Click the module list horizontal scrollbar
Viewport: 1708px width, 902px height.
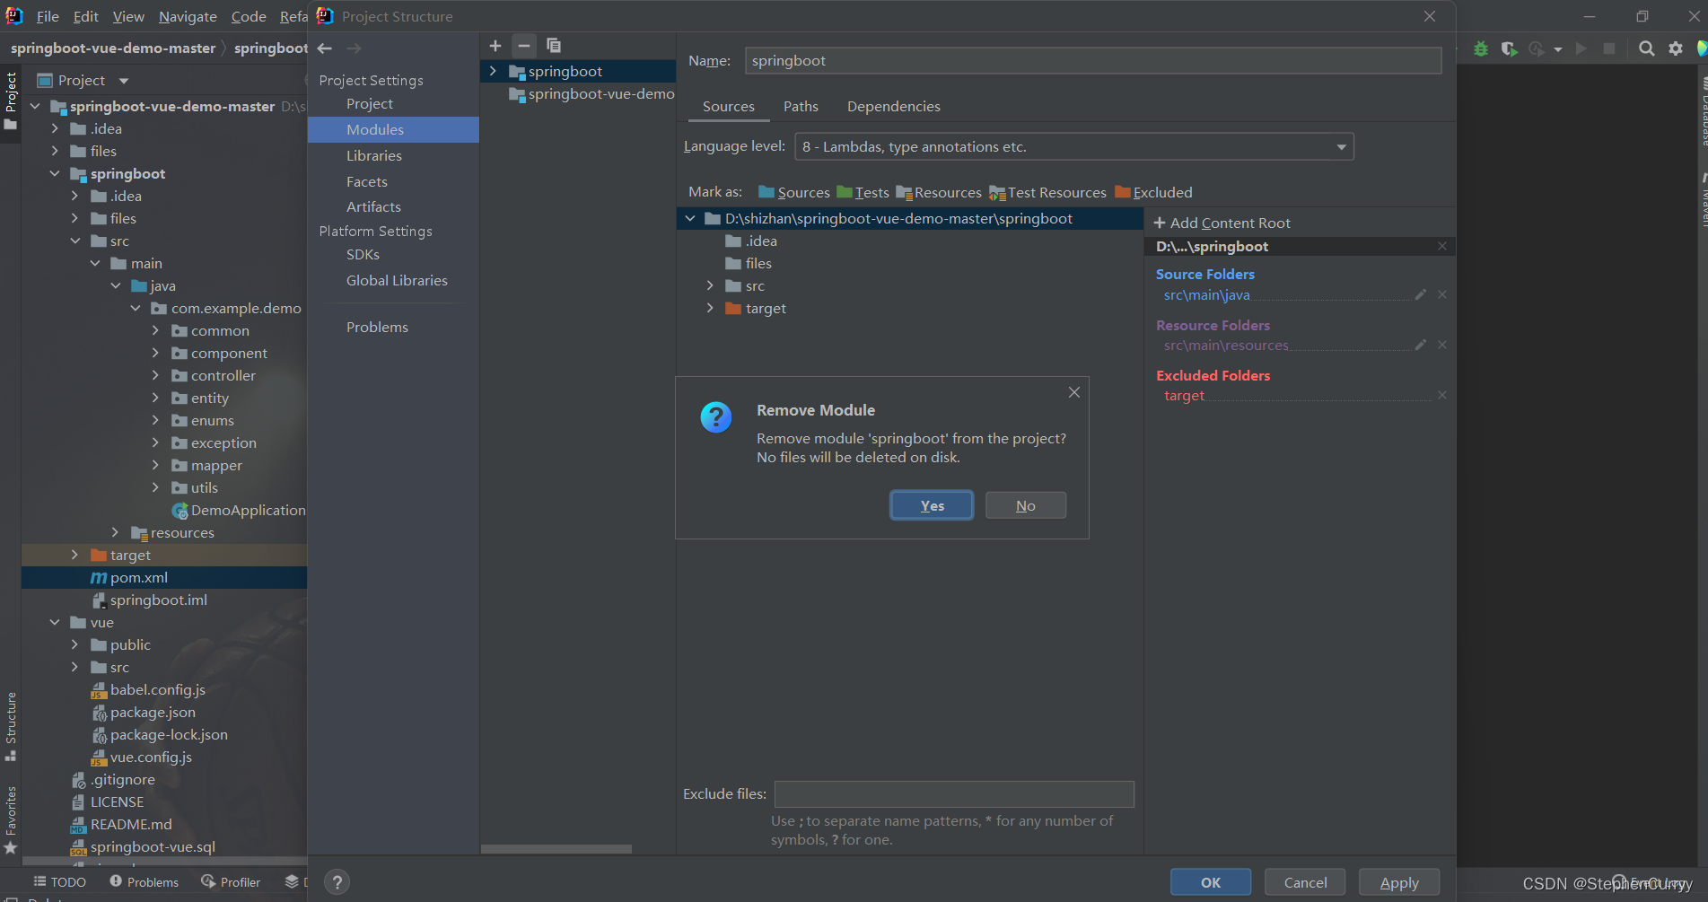(x=556, y=849)
